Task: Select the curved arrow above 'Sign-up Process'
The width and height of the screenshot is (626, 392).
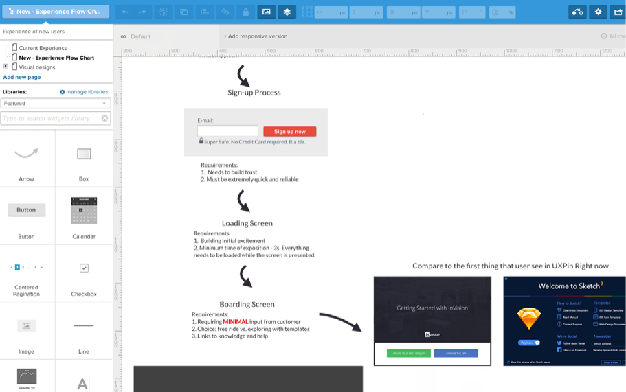Action: pos(243,76)
